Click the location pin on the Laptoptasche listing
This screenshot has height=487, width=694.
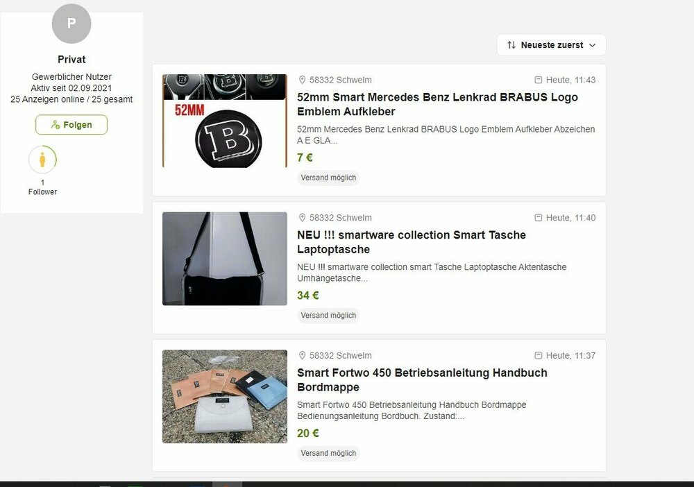point(303,218)
